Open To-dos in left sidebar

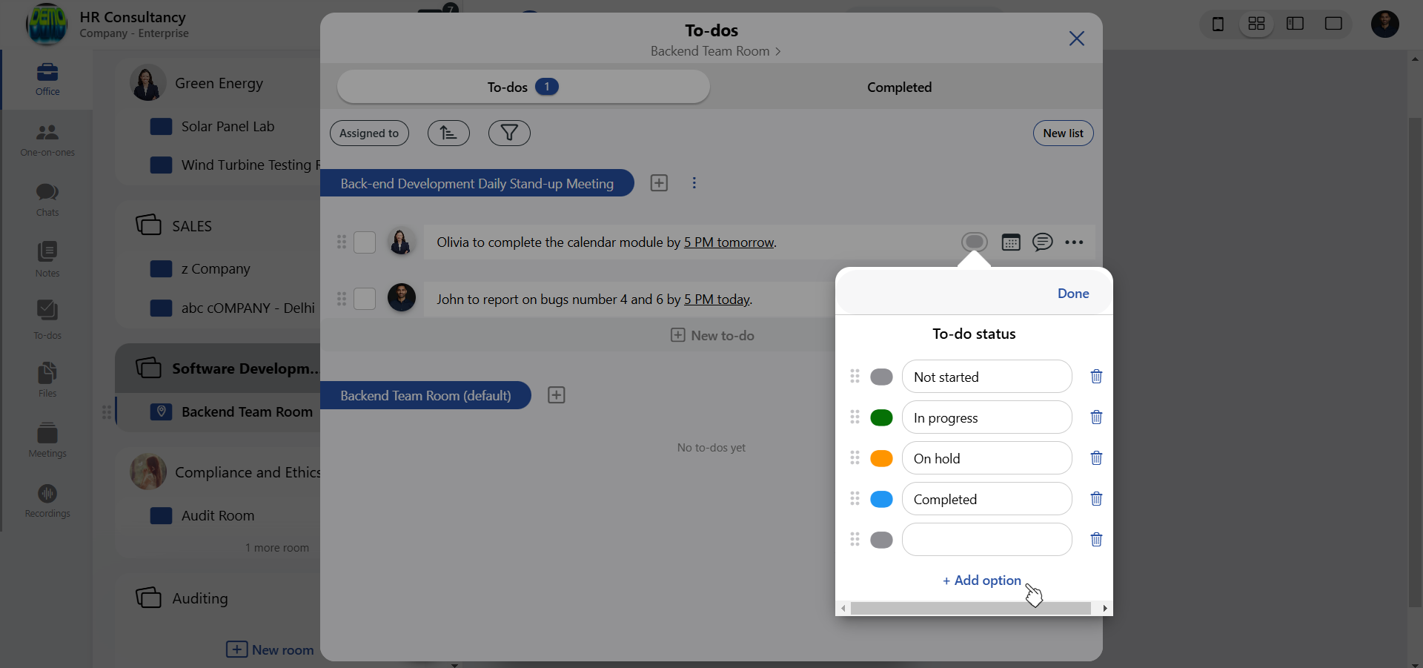coord(47,320)
